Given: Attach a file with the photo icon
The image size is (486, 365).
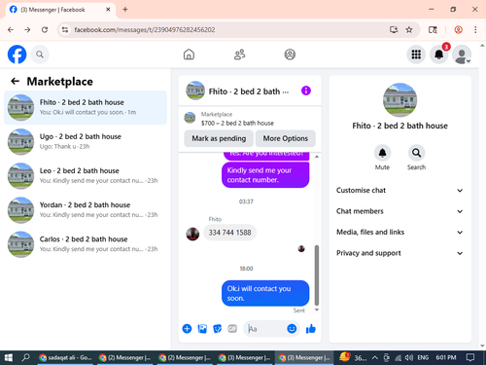Looking at the screenshot, I should click(x=202, y=329).
